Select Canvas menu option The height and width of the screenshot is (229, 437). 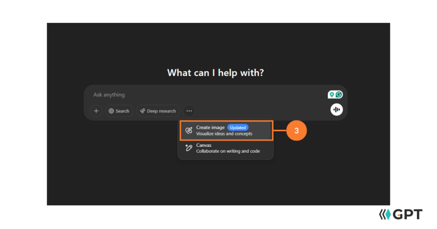pos(226,148)
